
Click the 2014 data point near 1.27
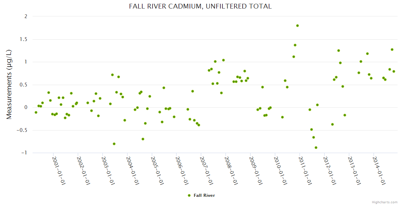coord(392,50)
